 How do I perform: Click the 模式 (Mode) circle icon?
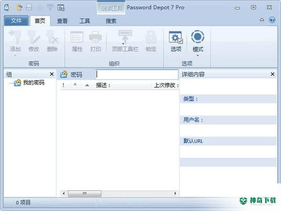click(x=198, y=37)
